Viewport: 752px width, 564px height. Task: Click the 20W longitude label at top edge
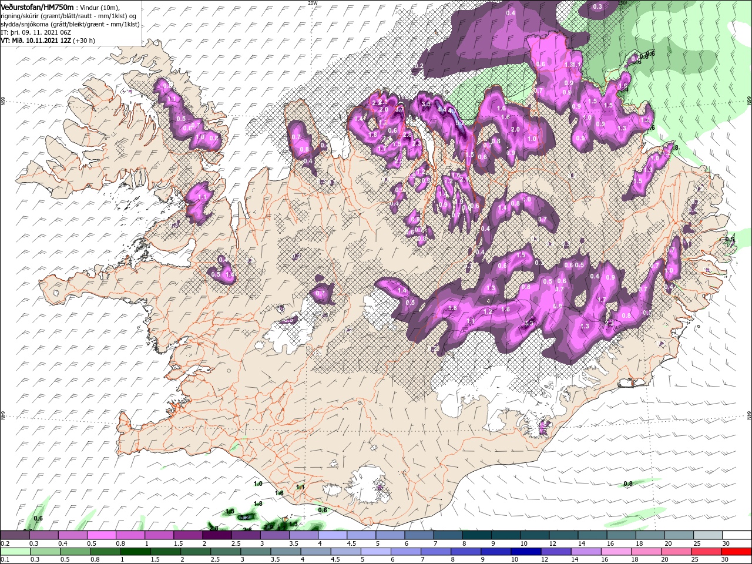point(313,3)
